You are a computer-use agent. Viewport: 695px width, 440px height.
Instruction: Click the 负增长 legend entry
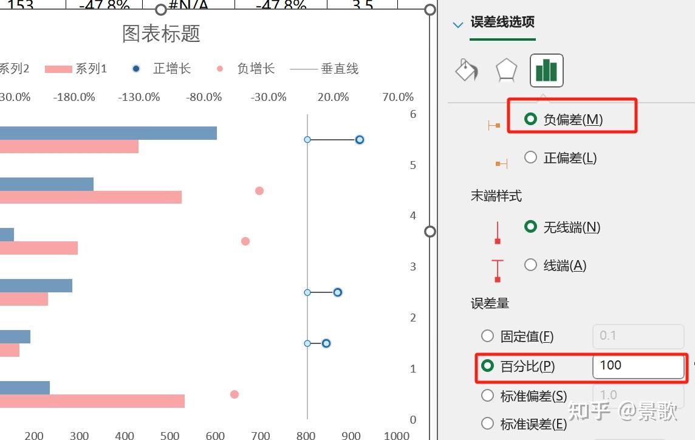245,68
